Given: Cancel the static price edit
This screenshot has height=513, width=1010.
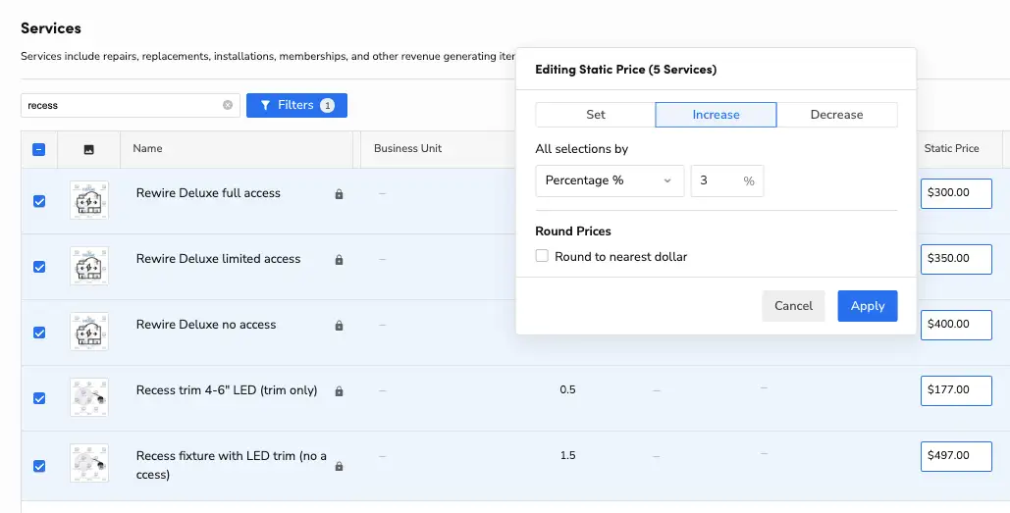Looking at the screenshot, I should click(793, 306).
